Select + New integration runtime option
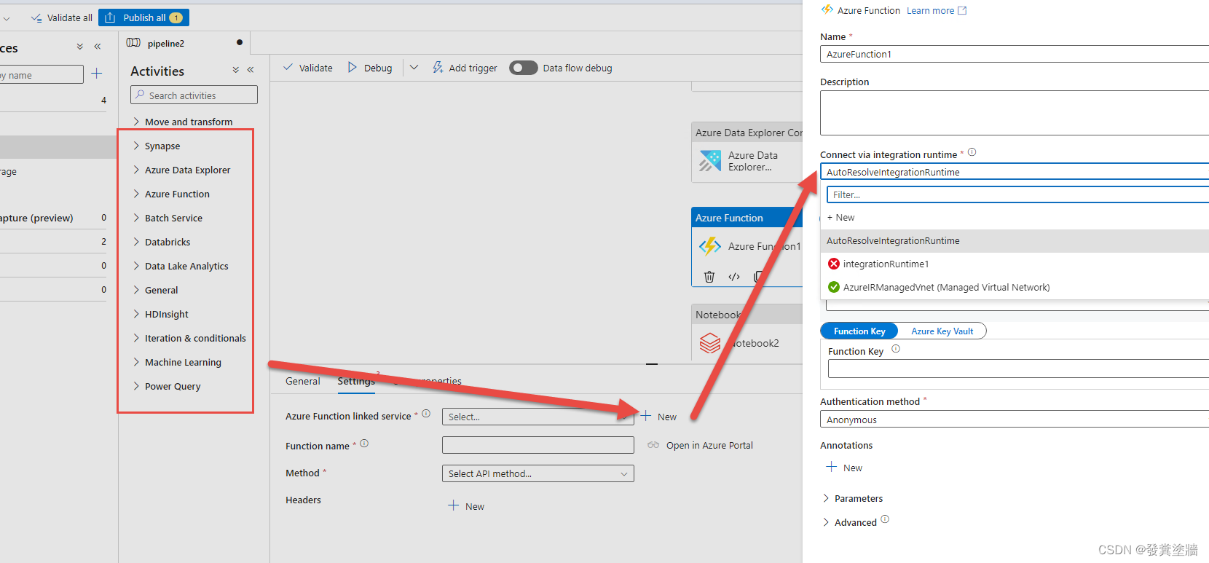 pos(840,217)
